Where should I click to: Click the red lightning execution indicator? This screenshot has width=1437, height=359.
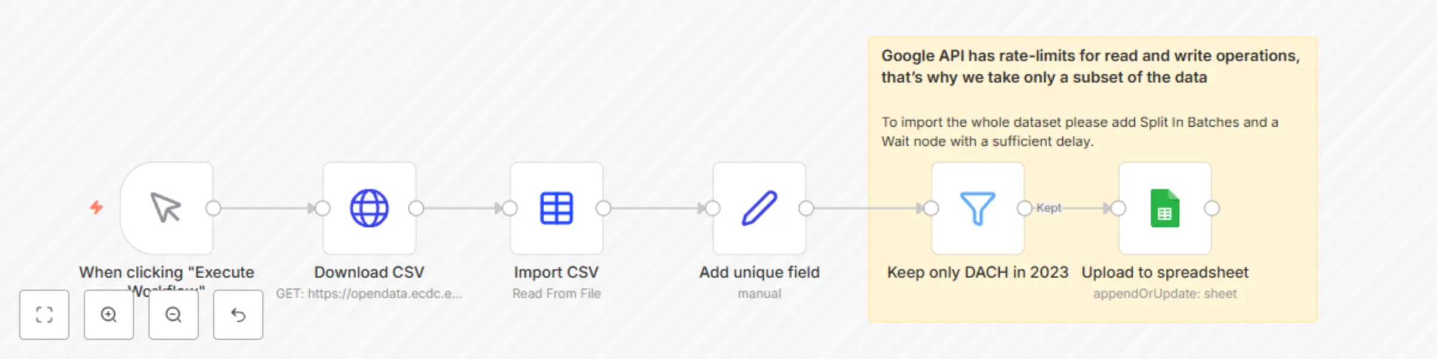click(x=96, y=206)
